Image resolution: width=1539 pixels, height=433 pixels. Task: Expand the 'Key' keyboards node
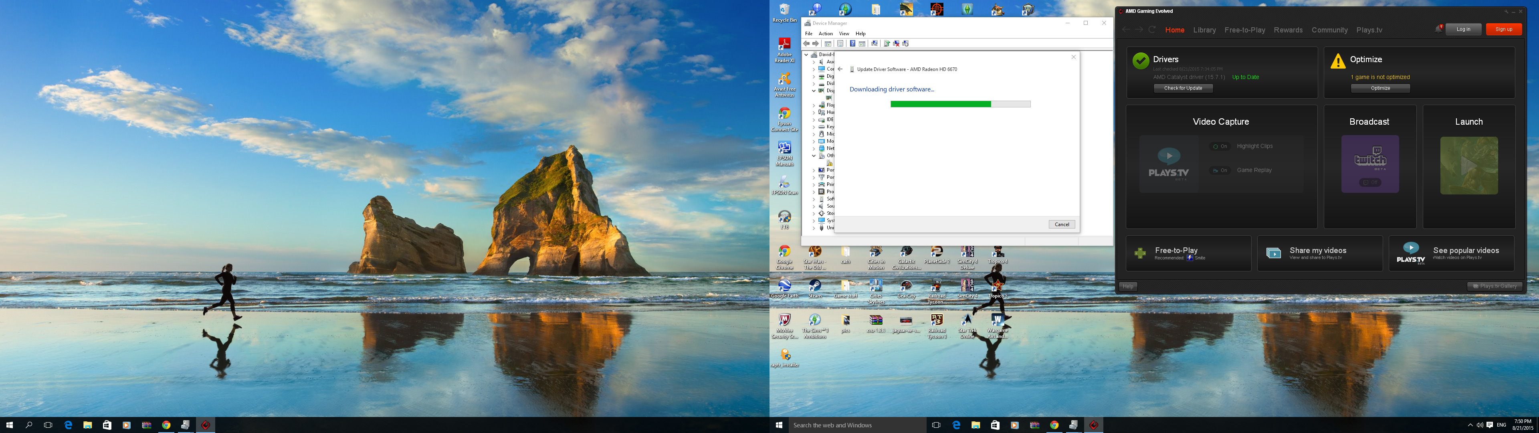[814, 127]
